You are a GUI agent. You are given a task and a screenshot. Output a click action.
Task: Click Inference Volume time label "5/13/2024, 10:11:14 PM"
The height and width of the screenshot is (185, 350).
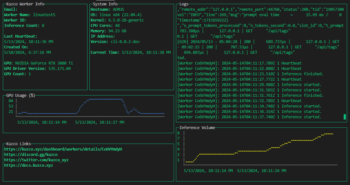pos(209,171)
